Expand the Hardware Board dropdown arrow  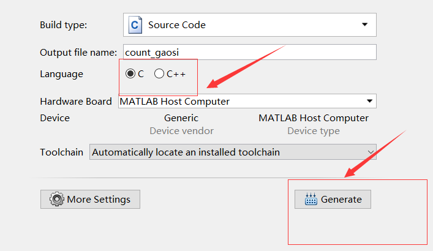click(369, 101)
